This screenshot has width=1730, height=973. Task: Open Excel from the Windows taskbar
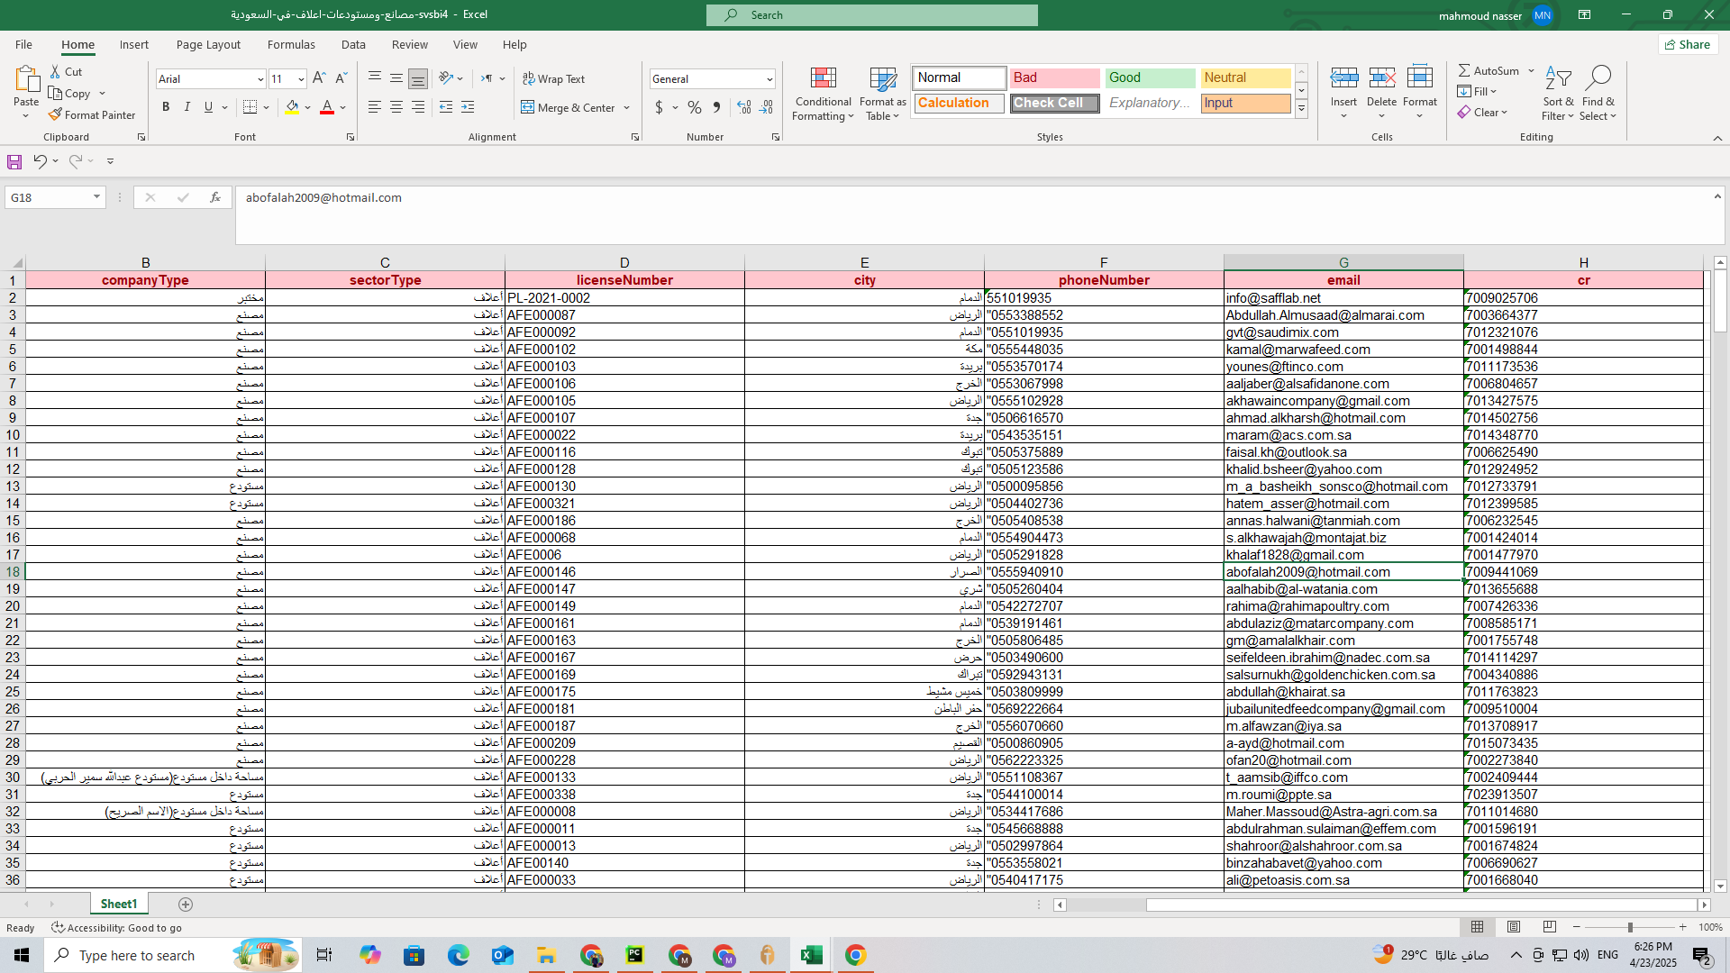[811, 955]
